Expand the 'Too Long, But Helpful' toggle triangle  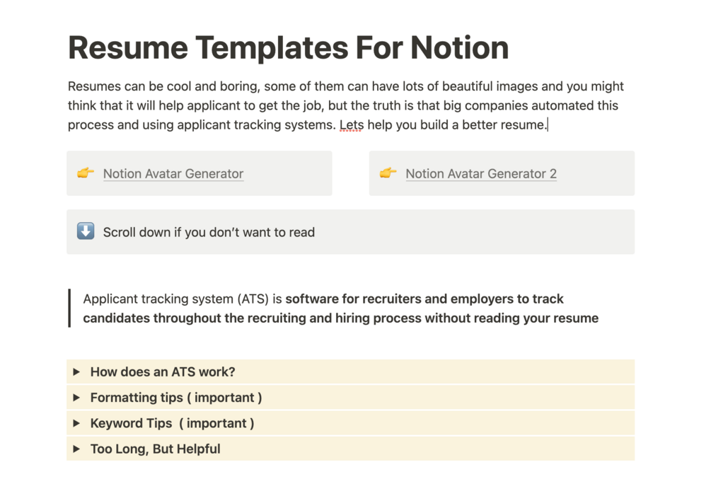pyautogui.click(x=77, y=449)
